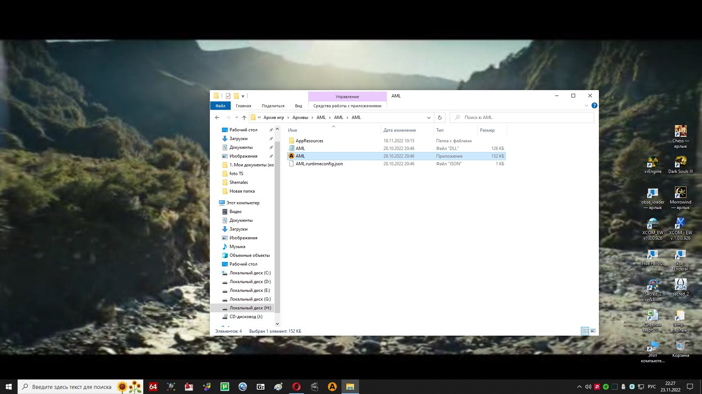
Task: Open the Файл ribbon tab
Action: click(220, 106)
